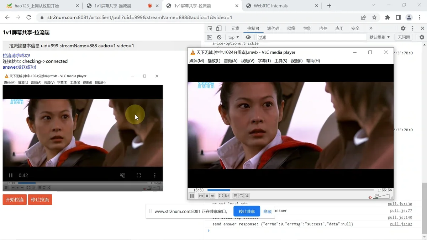Seek along the large VLC progress bar
The height and width of the screenshot is (240, 427).
pyautogui.click(x=290, y=190)
